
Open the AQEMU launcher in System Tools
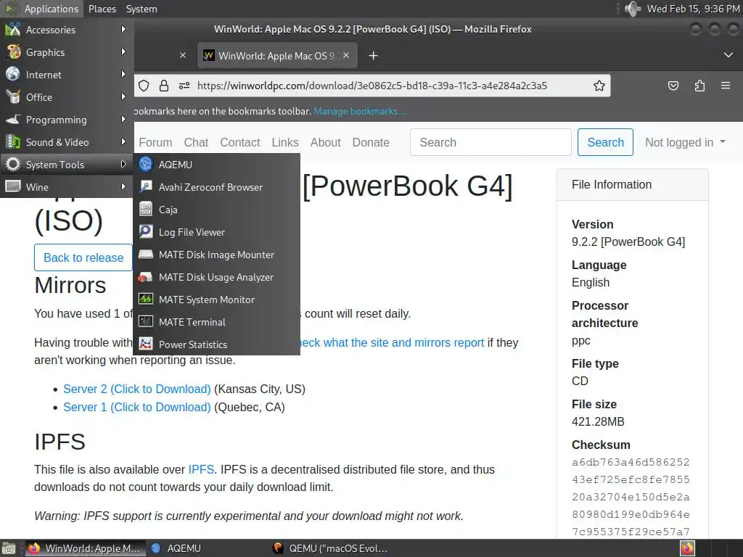click(x=216, y=165)
